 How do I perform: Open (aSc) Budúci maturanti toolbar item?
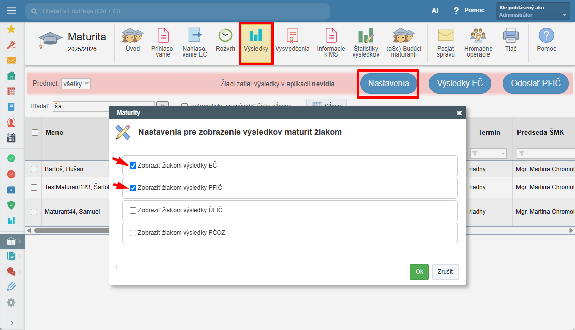404,42
